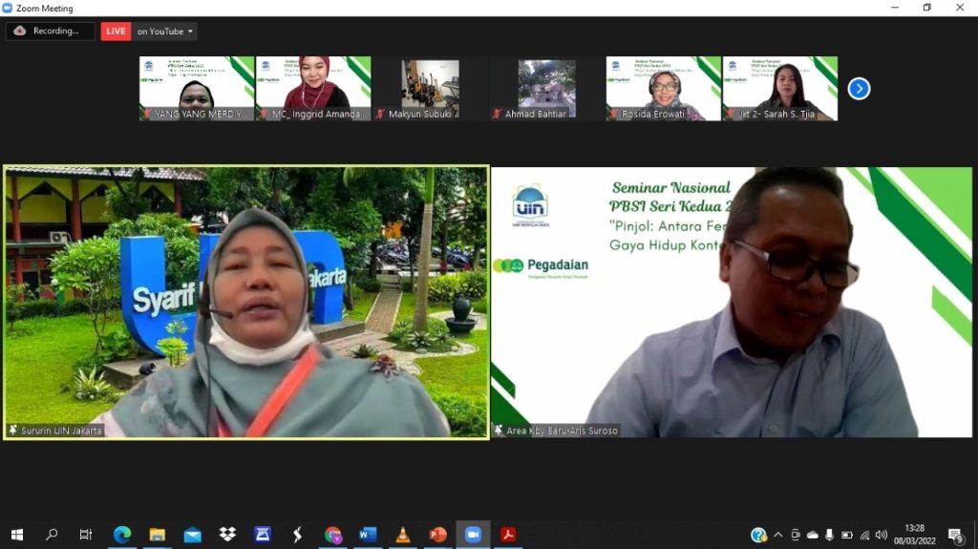
Task: Click the Recording cloud indicator
Action: coord(50,32)
